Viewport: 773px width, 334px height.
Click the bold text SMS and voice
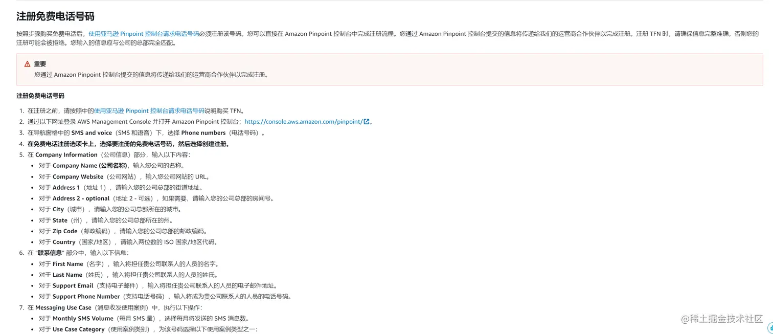pyautogui.click(x=92, y=132)
